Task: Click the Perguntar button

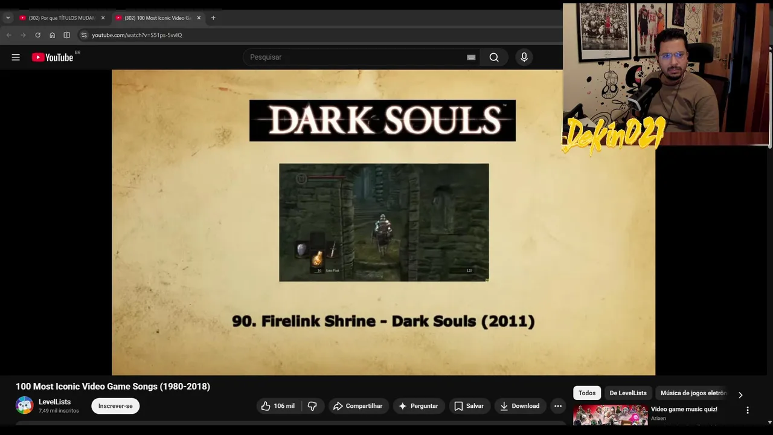Action: (419, 406)
